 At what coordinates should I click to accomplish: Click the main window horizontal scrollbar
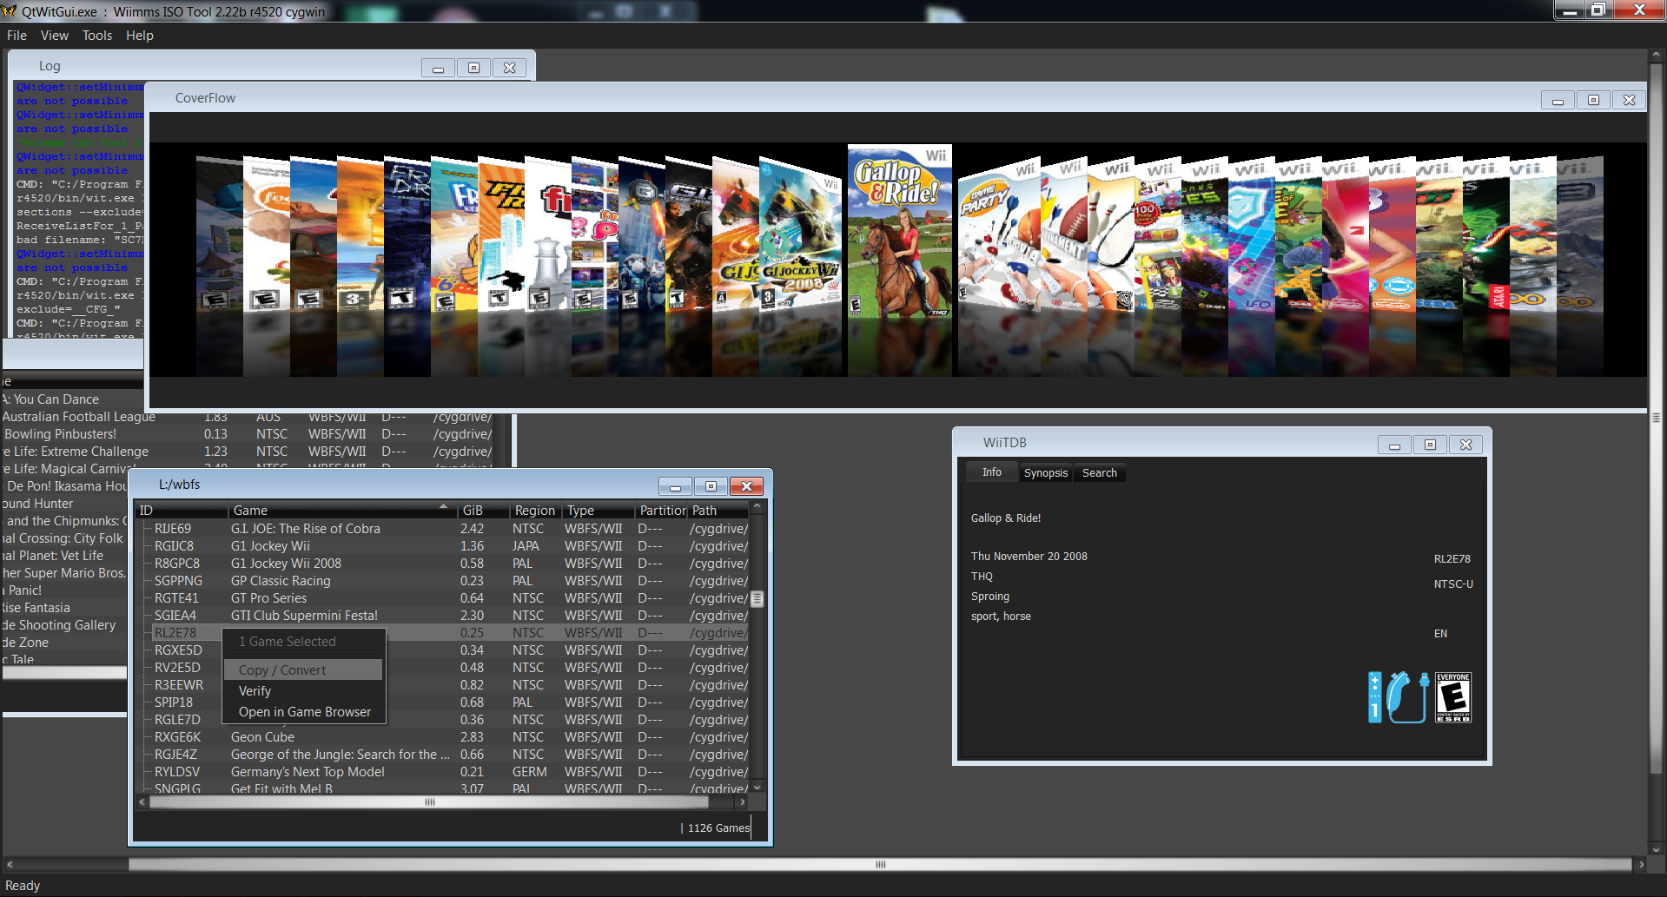(880, 864)
